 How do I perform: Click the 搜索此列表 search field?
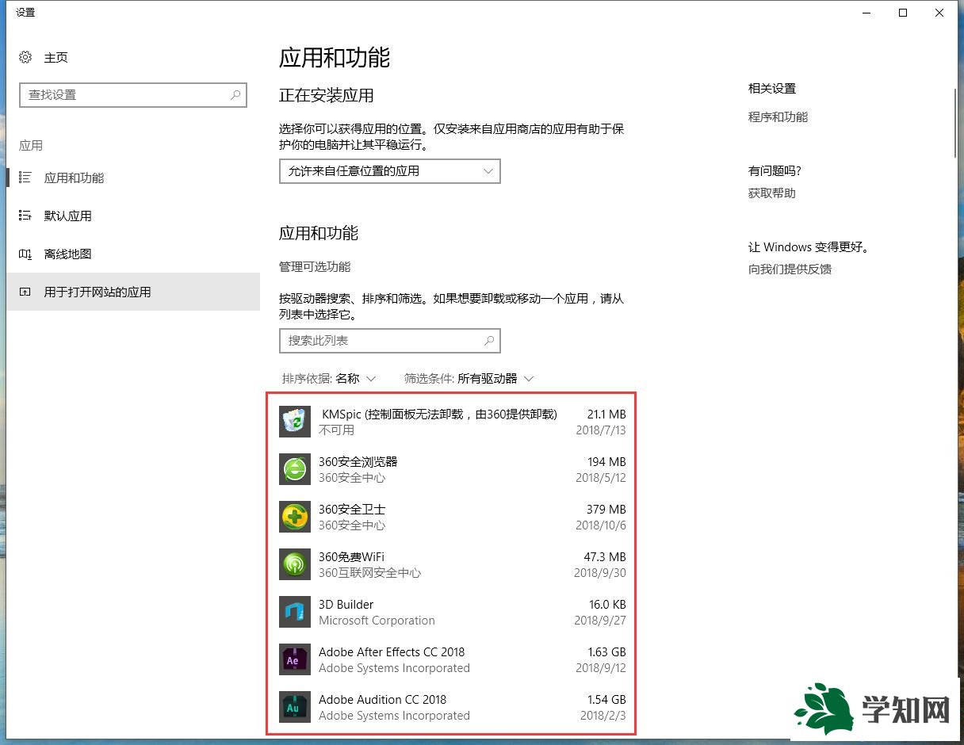[389, 340]
